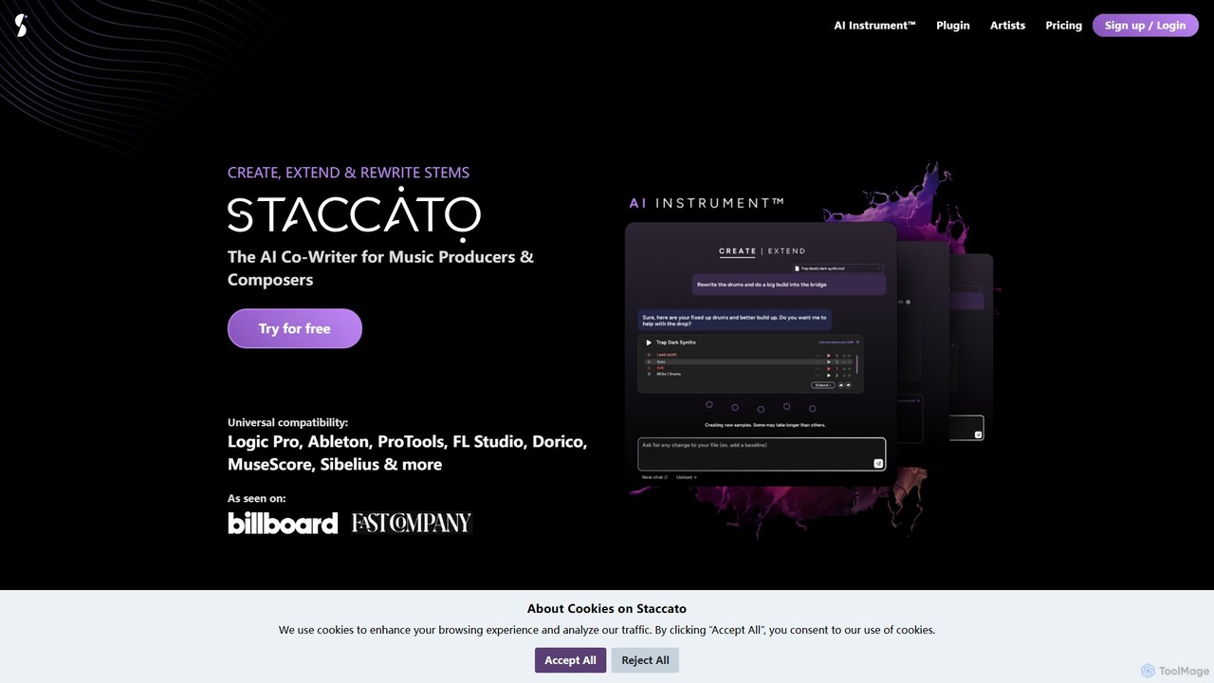Click the 'As seen on:' label
The image size is (1214, 683).
click(x=256, y=498)
